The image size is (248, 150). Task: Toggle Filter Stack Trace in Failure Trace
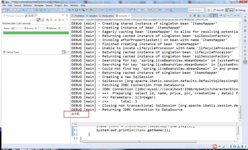[64, 52]
